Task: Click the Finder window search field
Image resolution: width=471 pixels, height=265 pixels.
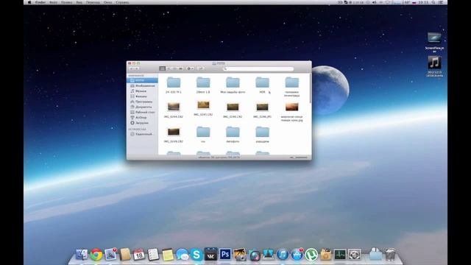Action: 258,68
